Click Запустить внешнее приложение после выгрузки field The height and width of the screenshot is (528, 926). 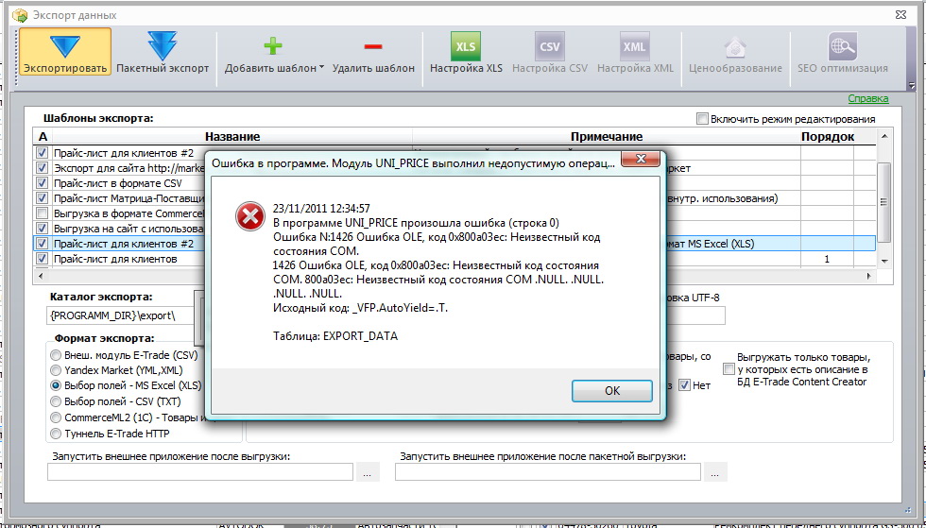[200, 472]
